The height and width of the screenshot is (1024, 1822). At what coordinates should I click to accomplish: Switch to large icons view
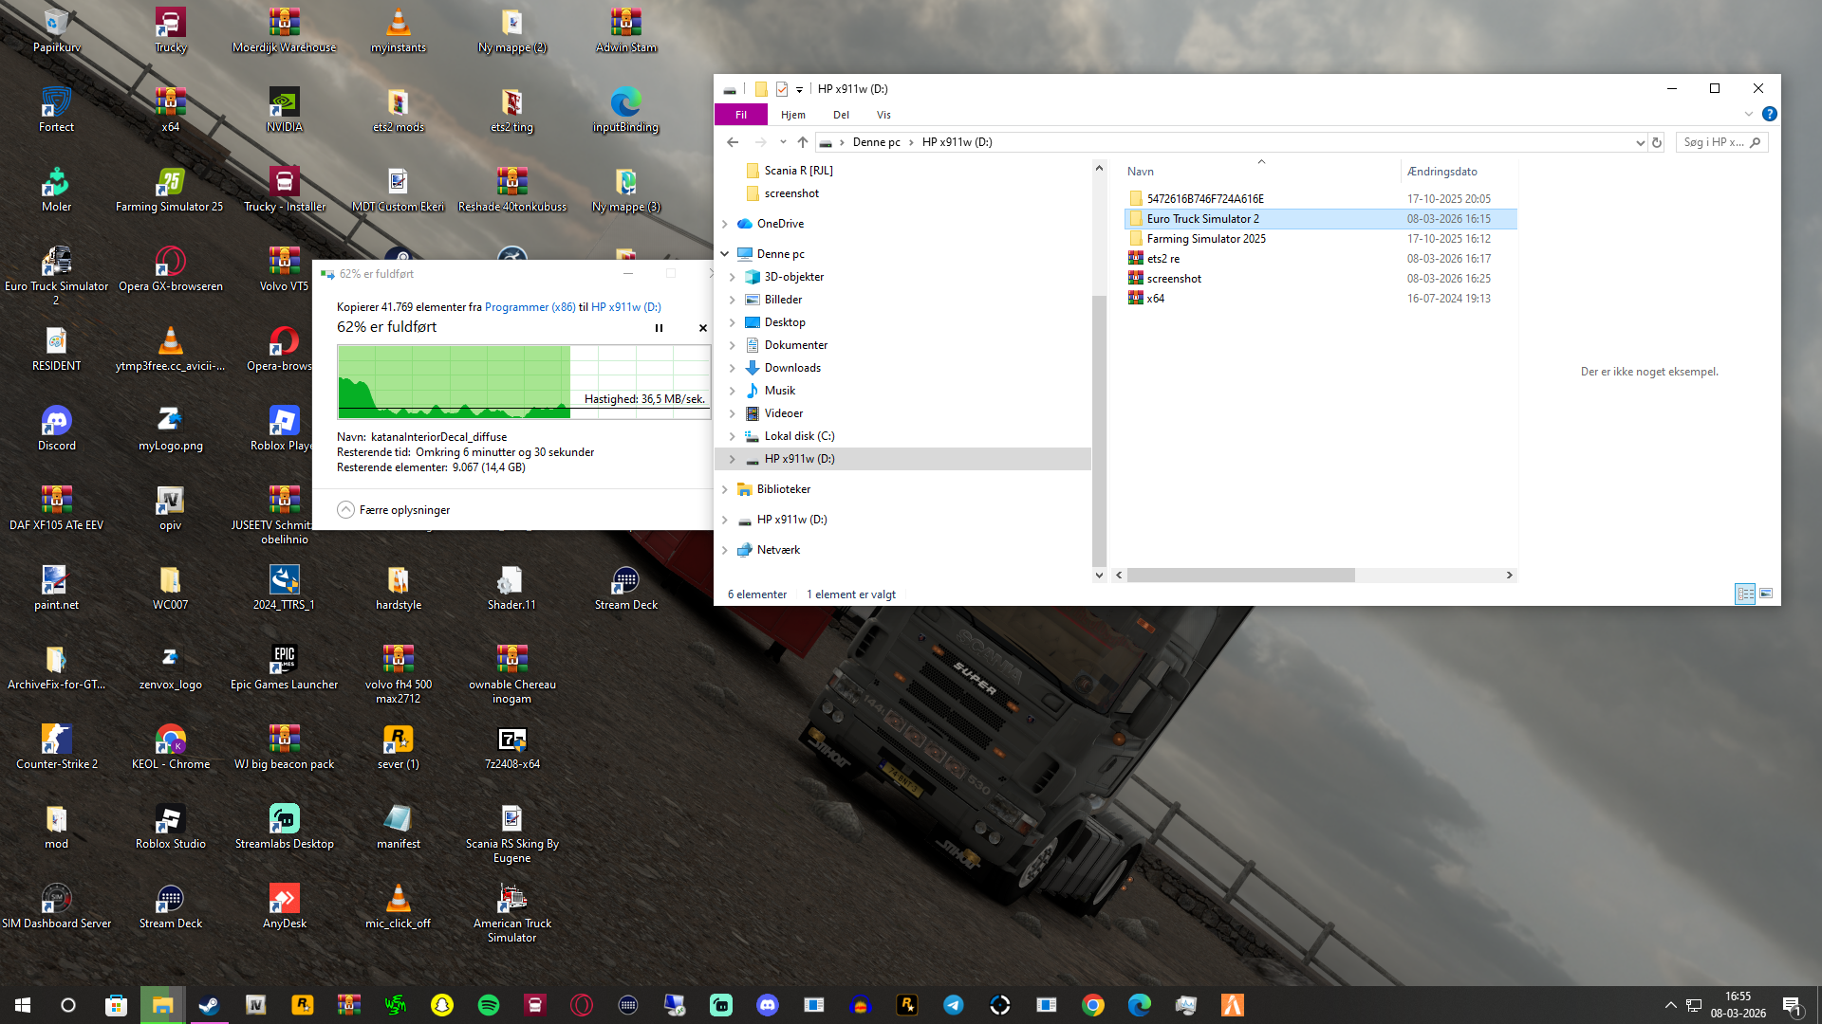(x=1766, y=594)
